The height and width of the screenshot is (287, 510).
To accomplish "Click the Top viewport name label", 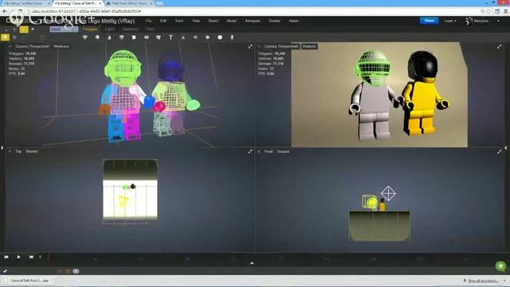I will tap(18, 151).
